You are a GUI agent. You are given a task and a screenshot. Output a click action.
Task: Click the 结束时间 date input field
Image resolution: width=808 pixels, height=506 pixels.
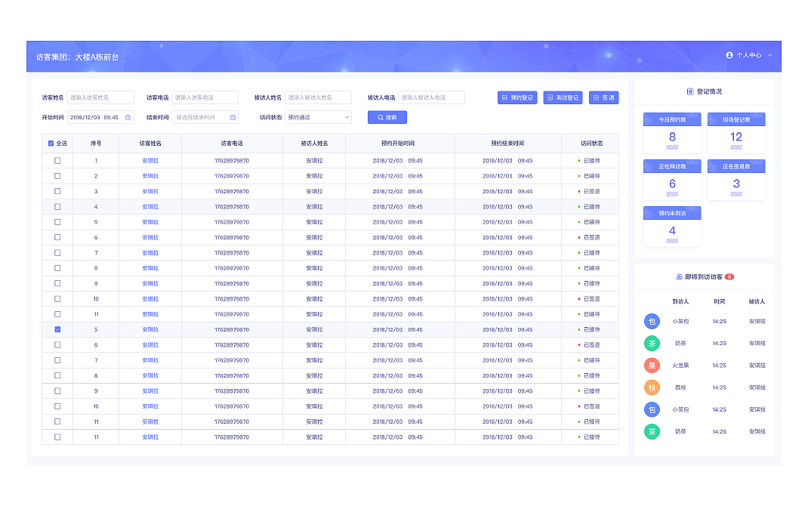[x=205, y=118]
